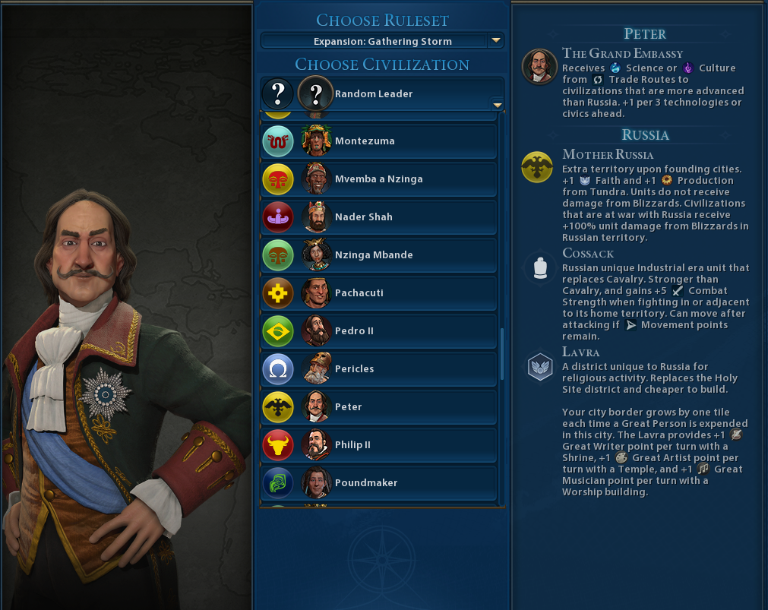Screen dimensions: 768x610
Task: Click the civilization list scrollbar thumb
Action: coord(502,354)
